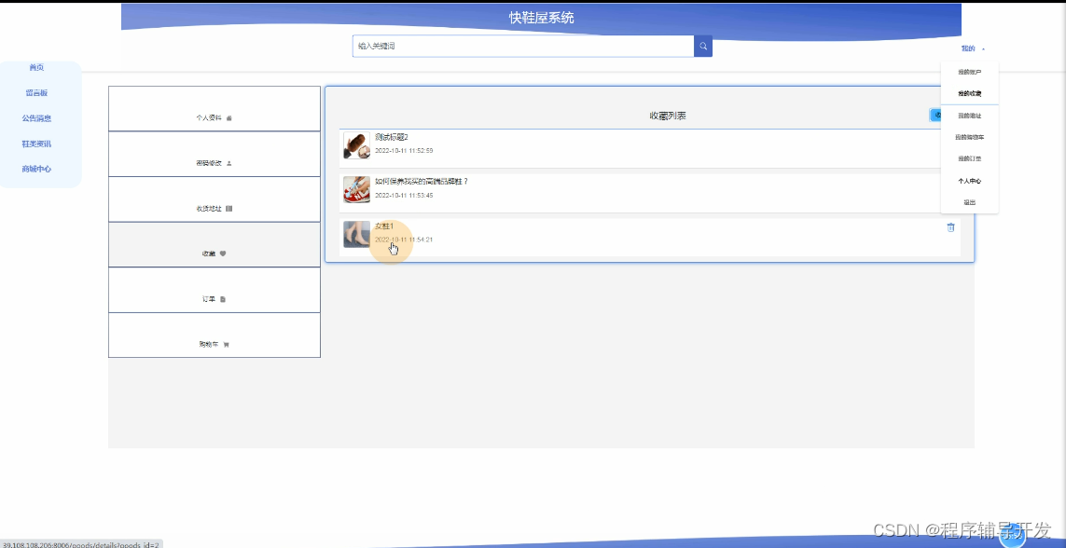Open 公告消息 in the left sidebar
Viewport: 1066px width, 548px height.
(36, 118)
